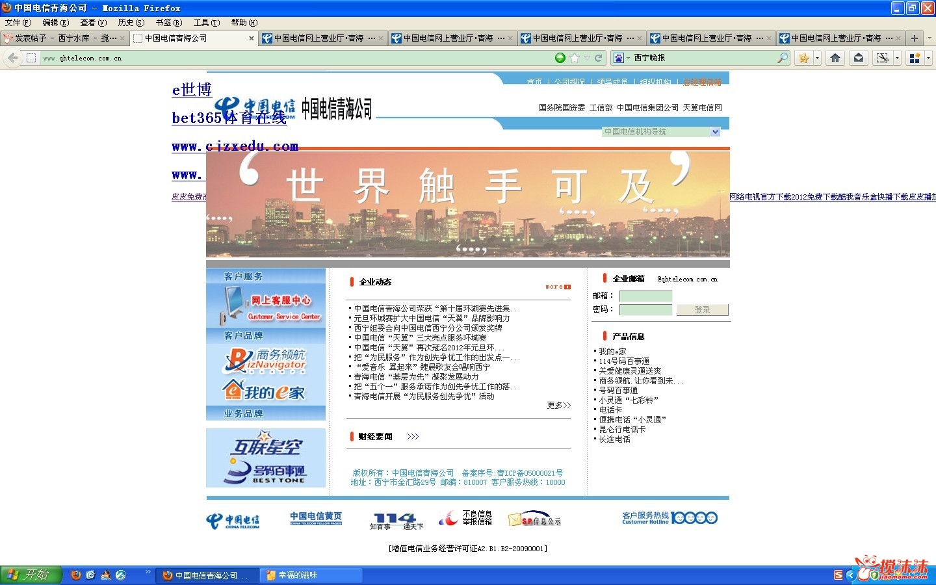Open the 文件 menu
Screen dimensions: 936x585
click(18, 23)
